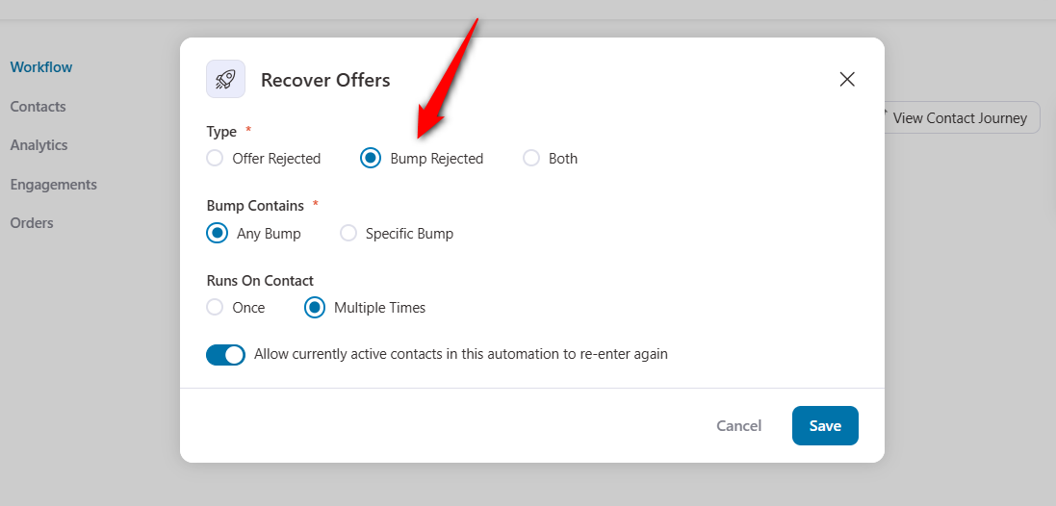The width and height of the screenshot is (1056, 506).
Task: Open the Contacts sidebar tab
Action: (x=38, y=107)
